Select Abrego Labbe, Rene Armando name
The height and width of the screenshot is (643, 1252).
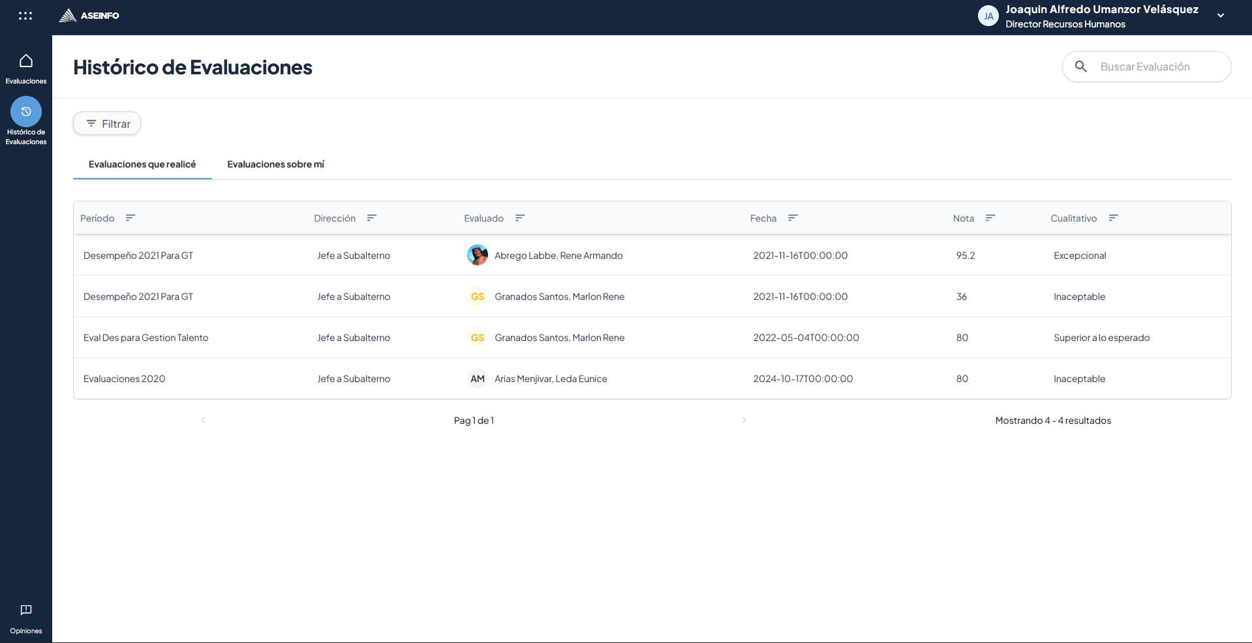(x=558, y=256)
